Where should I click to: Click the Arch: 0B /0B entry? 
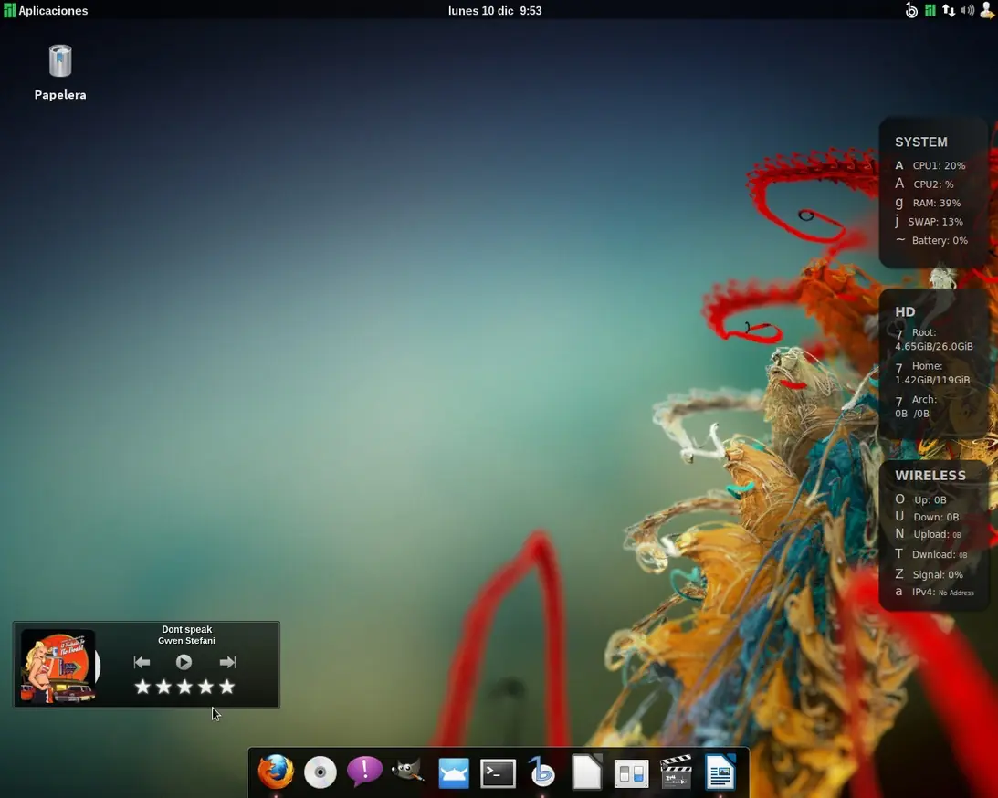point(916,406)
